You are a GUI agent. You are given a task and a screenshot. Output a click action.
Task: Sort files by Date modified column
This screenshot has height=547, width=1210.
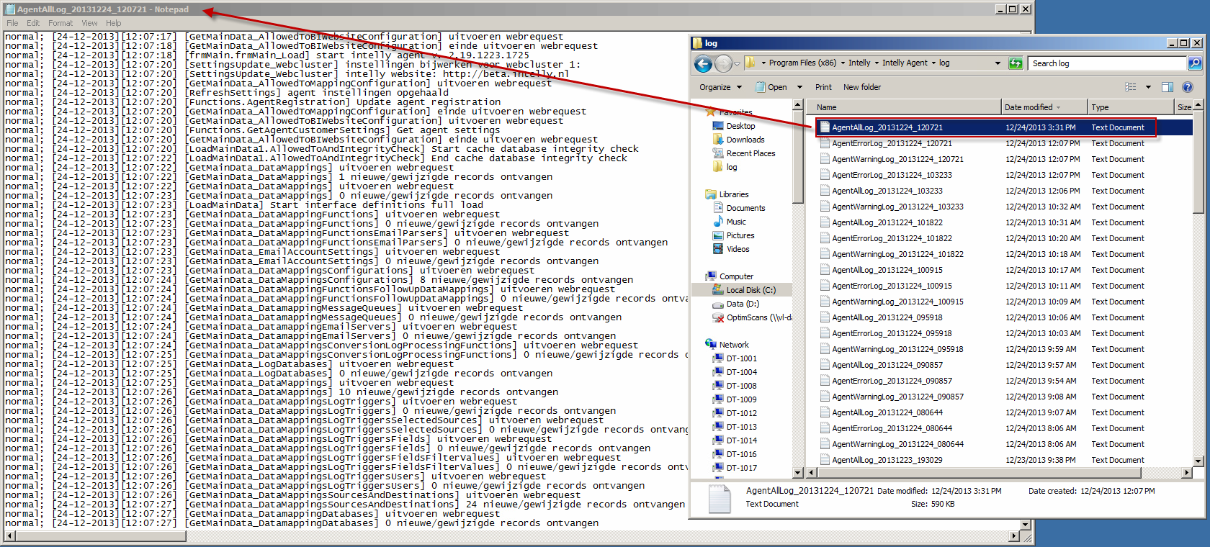pos(1028,107)
